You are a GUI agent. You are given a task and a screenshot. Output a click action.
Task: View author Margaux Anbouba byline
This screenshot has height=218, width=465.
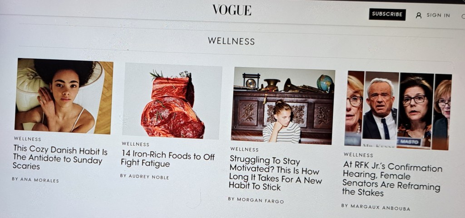pos(376,207)
